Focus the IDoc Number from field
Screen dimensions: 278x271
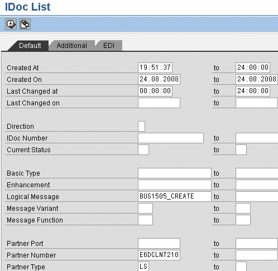click(x=171, y=138)
